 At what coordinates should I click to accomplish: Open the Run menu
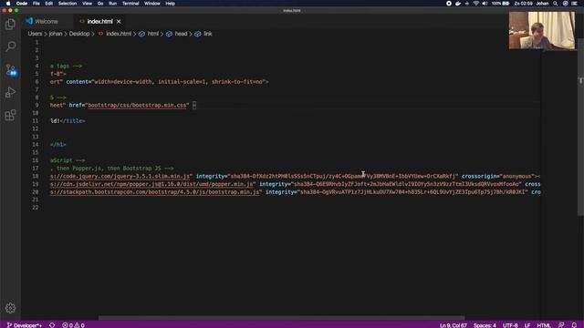tap(112, 4)
